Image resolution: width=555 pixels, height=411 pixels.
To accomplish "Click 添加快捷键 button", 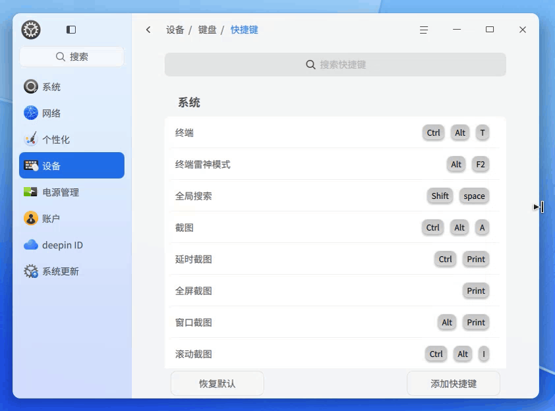I will (453, 383).
